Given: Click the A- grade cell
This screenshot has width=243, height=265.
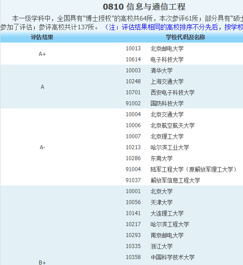Looking at the screenshot, I should [42, 147].
